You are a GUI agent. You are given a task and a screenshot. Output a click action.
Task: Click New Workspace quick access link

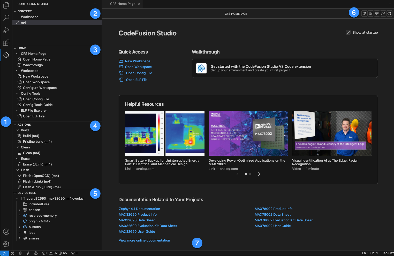point(138,61)
